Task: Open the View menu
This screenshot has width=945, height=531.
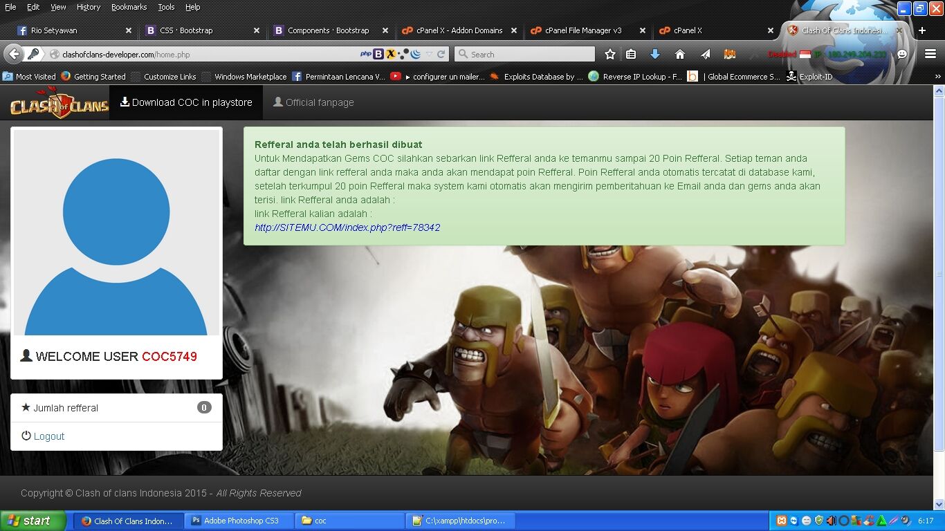Action: coord(58,7)
